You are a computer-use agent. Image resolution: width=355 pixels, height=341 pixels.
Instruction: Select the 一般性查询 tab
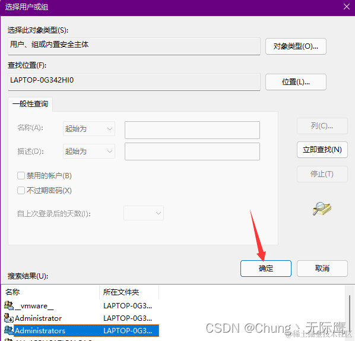point(30,104)
